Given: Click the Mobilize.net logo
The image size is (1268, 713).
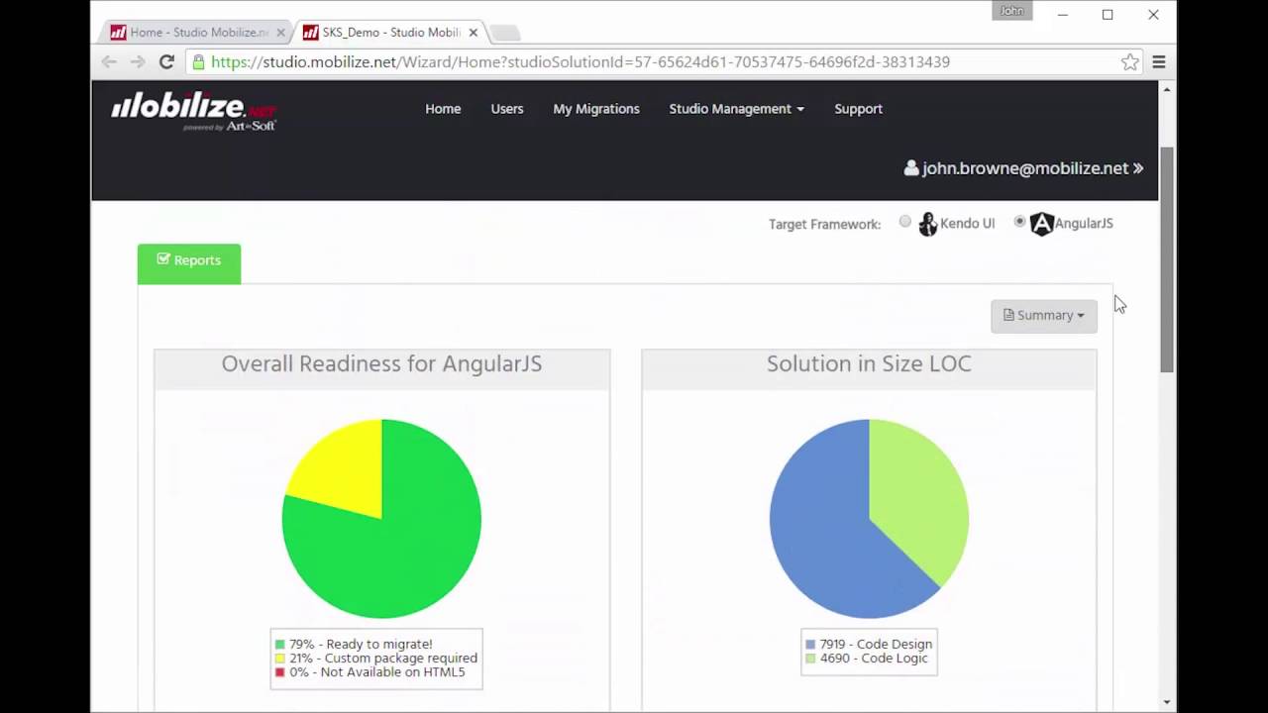Looking at the screenshot, I should click(193, 111).
